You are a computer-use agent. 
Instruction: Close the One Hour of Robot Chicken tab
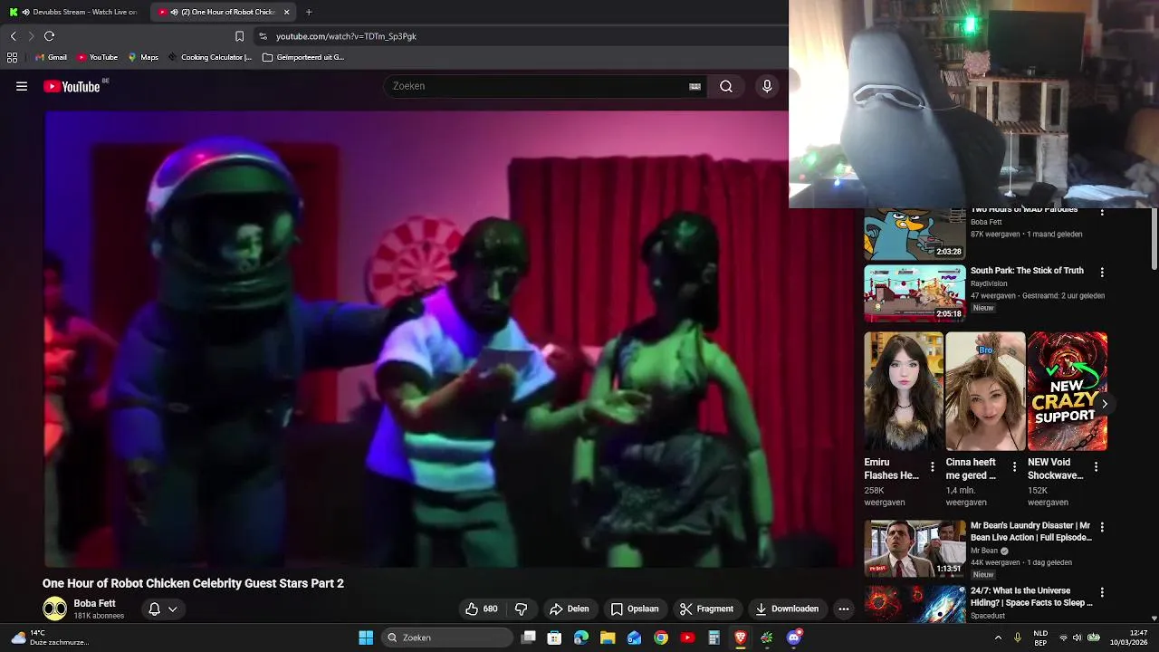tap(286, 12)
